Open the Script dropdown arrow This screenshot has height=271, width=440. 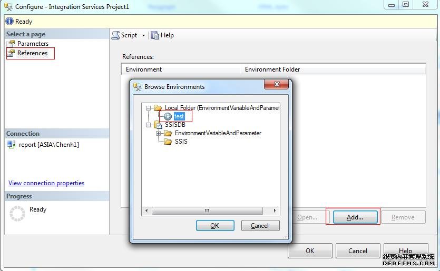[143, 36]
